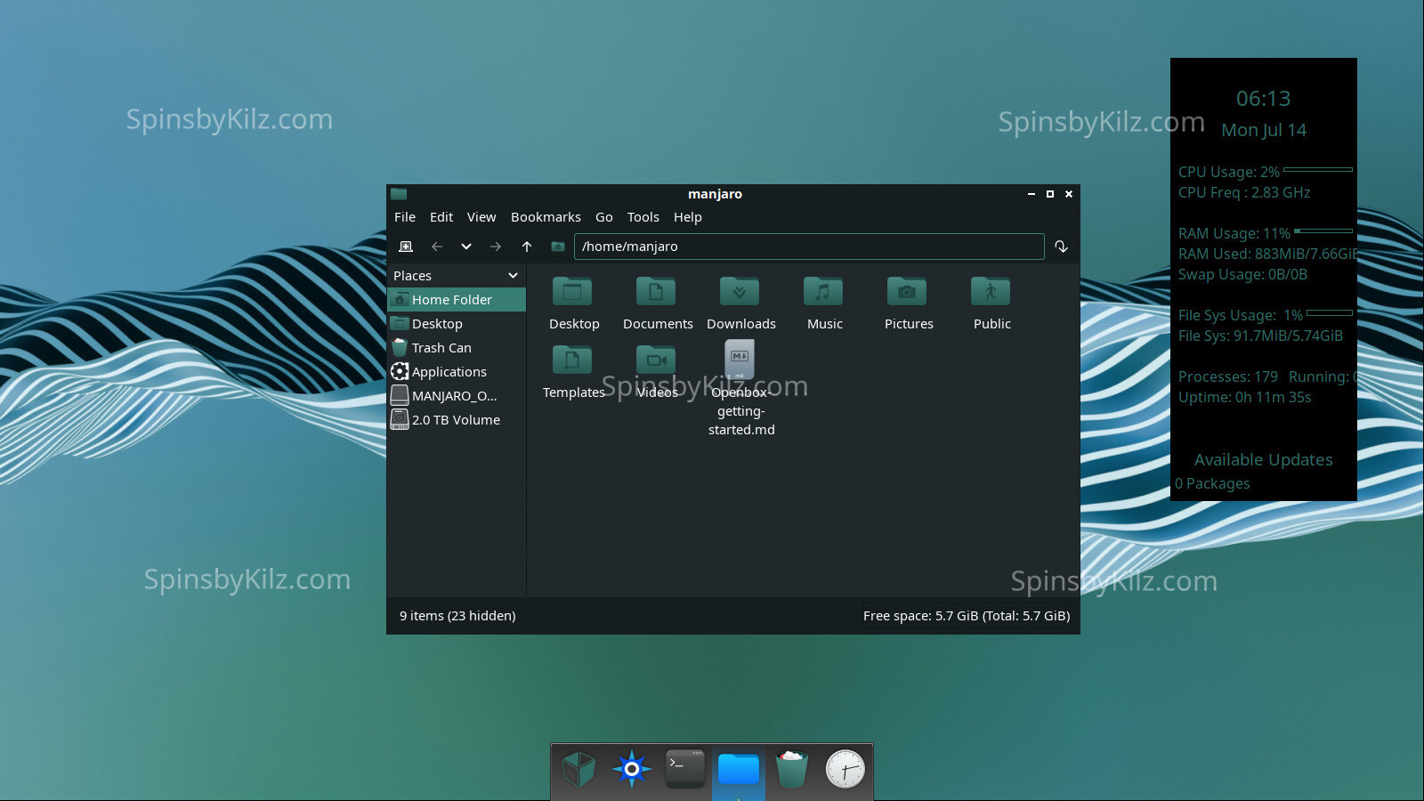Open the trash bin in the dock

pyautogui.click(x=792, y=769)
